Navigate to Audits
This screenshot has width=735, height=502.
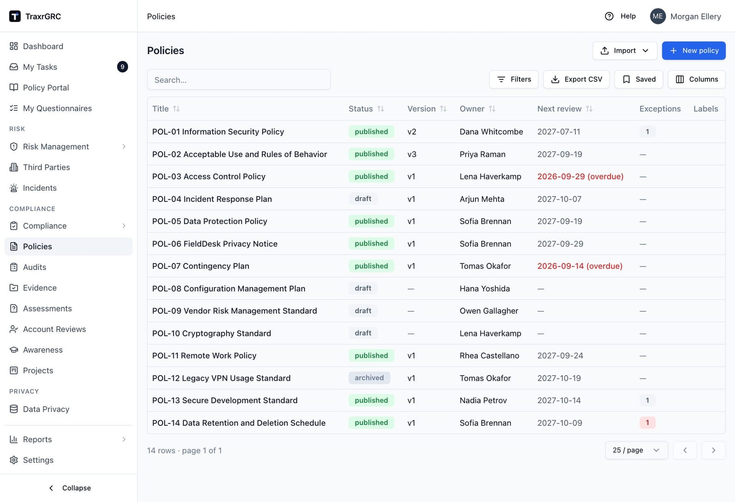point(68,267)
